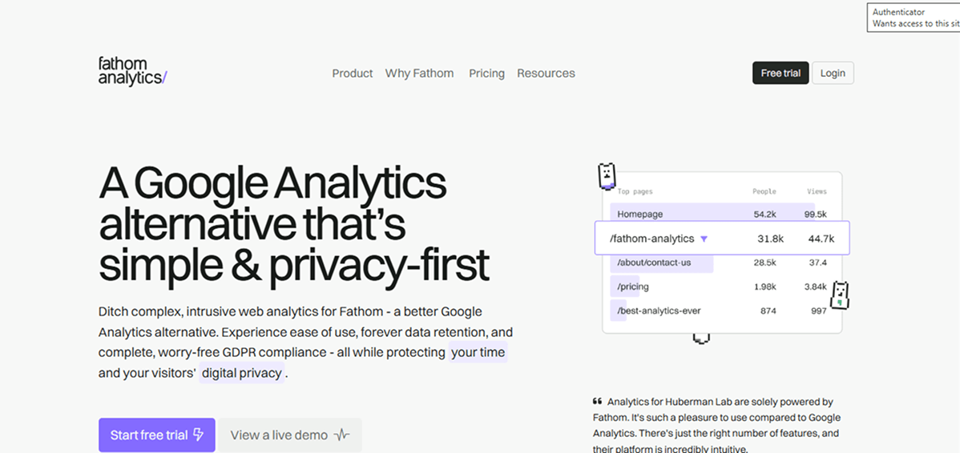The height and width of the screenshot is (453, 960).
Task: Go to the Pricing page
Action: click(x=486, y=73)
